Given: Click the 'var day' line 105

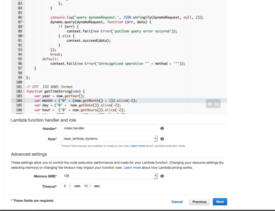Looking at the screenshot, I should point(78,105).
